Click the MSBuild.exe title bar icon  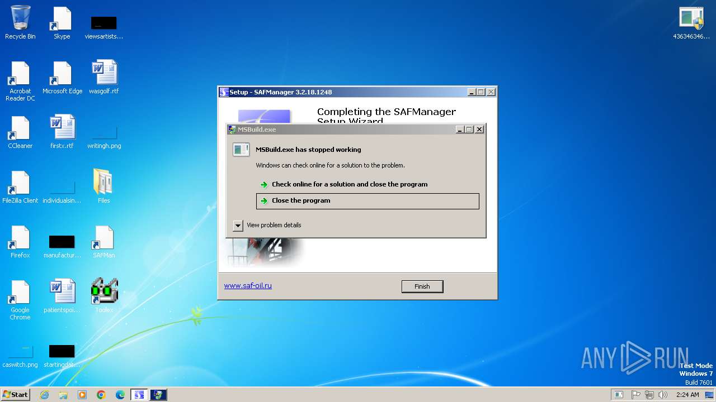[232, 130]
